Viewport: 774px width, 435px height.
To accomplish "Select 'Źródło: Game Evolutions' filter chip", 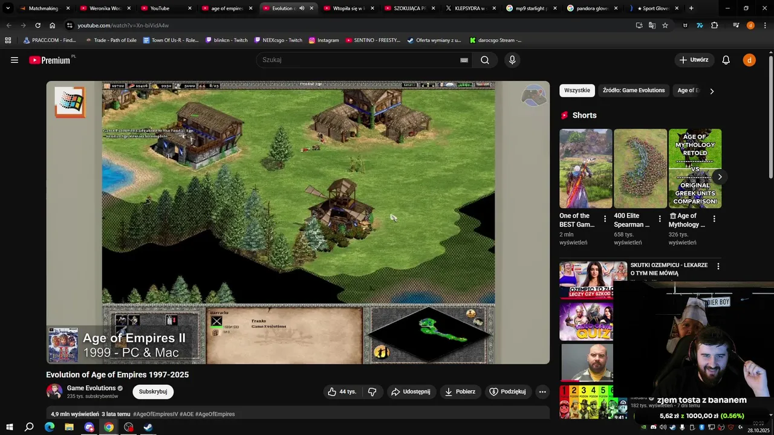I will click(634, 91).
